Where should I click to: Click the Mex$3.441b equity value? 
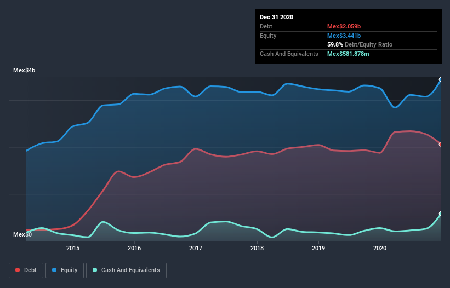click(344, 36)
